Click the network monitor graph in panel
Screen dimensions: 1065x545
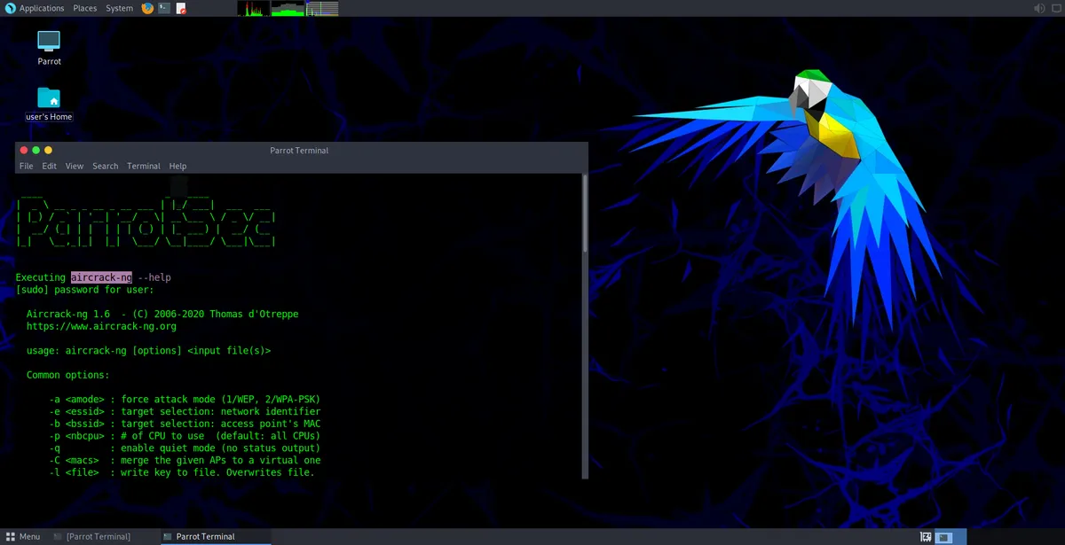(x=324, y=8)
